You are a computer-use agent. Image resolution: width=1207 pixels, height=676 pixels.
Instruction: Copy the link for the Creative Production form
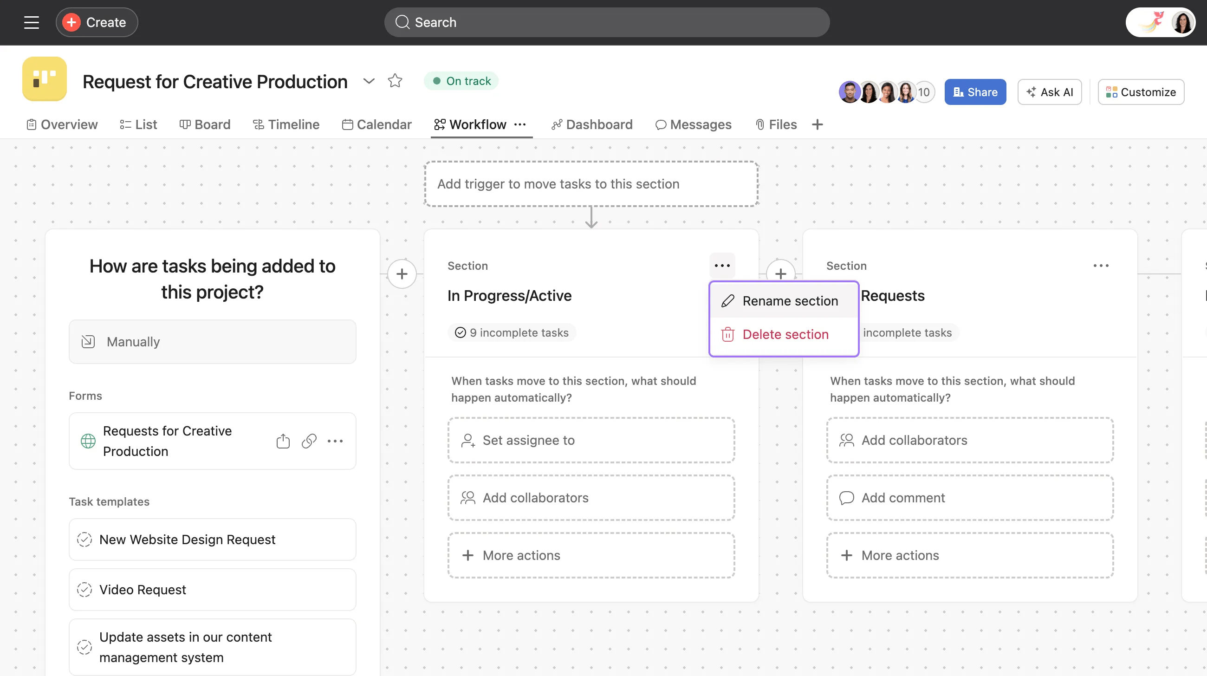tap(309, 441)
